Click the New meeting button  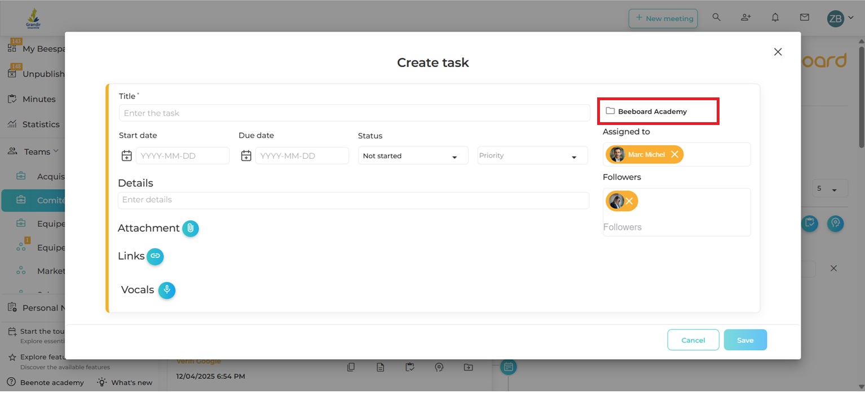(x=663, y=18)
